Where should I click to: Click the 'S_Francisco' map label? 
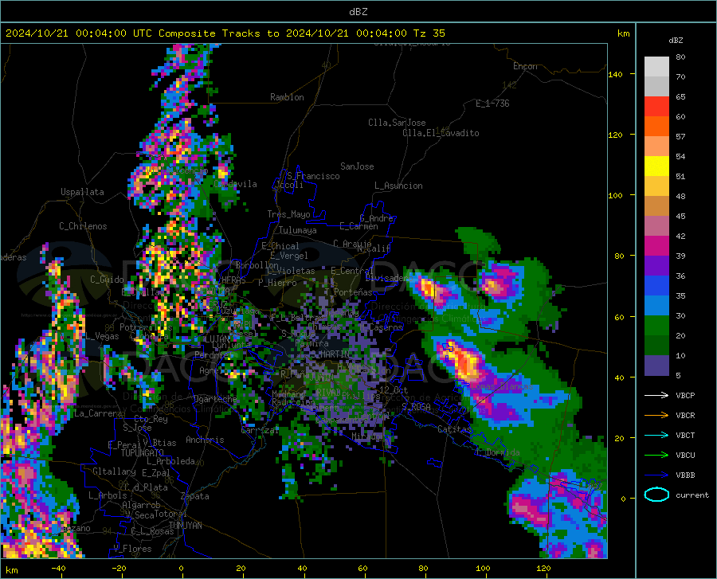point(313,176)
